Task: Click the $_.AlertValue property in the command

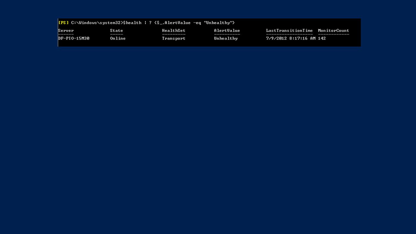Action: click(174, 23)
